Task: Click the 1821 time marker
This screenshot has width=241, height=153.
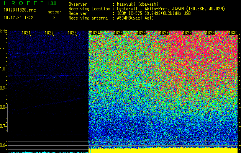Action: point(26,33)
